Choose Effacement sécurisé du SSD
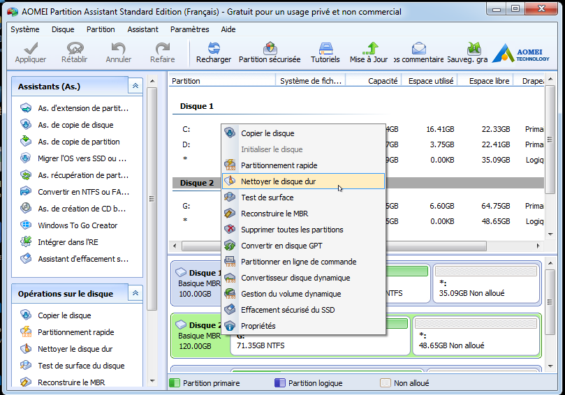The image size is (565, 395). pyautogui.click(x=303, y=310)
